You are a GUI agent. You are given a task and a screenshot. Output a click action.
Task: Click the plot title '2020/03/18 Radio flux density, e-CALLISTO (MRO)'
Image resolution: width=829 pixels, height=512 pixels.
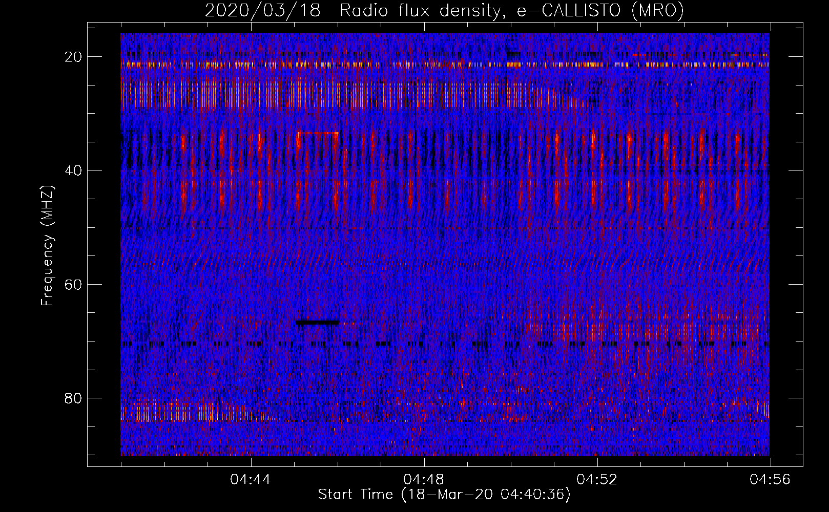(x=444, y=10)
